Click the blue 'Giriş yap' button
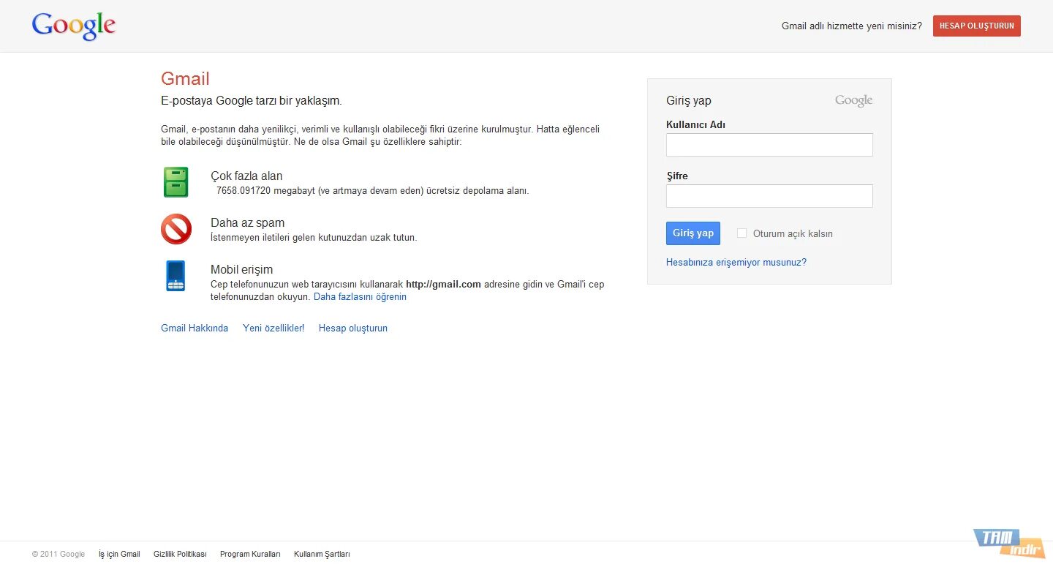 point(692,233)
